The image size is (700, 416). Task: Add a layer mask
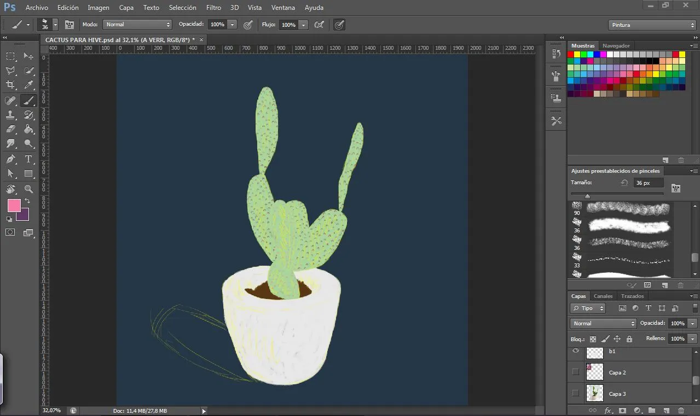tap(622, 410)
